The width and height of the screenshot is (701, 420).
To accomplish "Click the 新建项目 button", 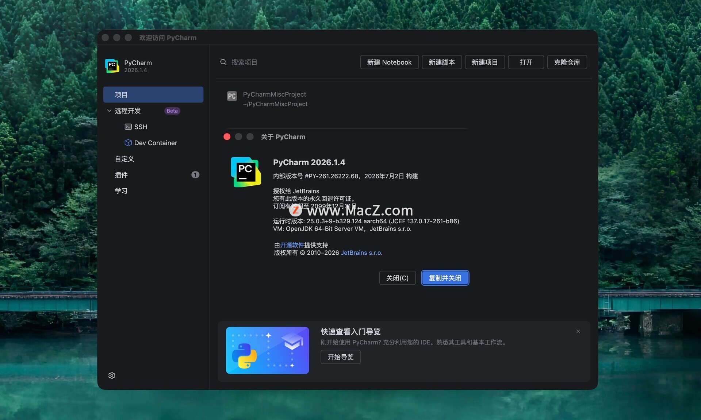I will pos(485,62).
